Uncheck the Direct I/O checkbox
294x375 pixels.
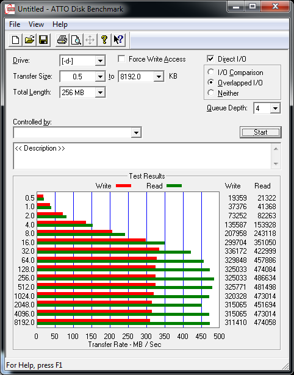[210, 59]
